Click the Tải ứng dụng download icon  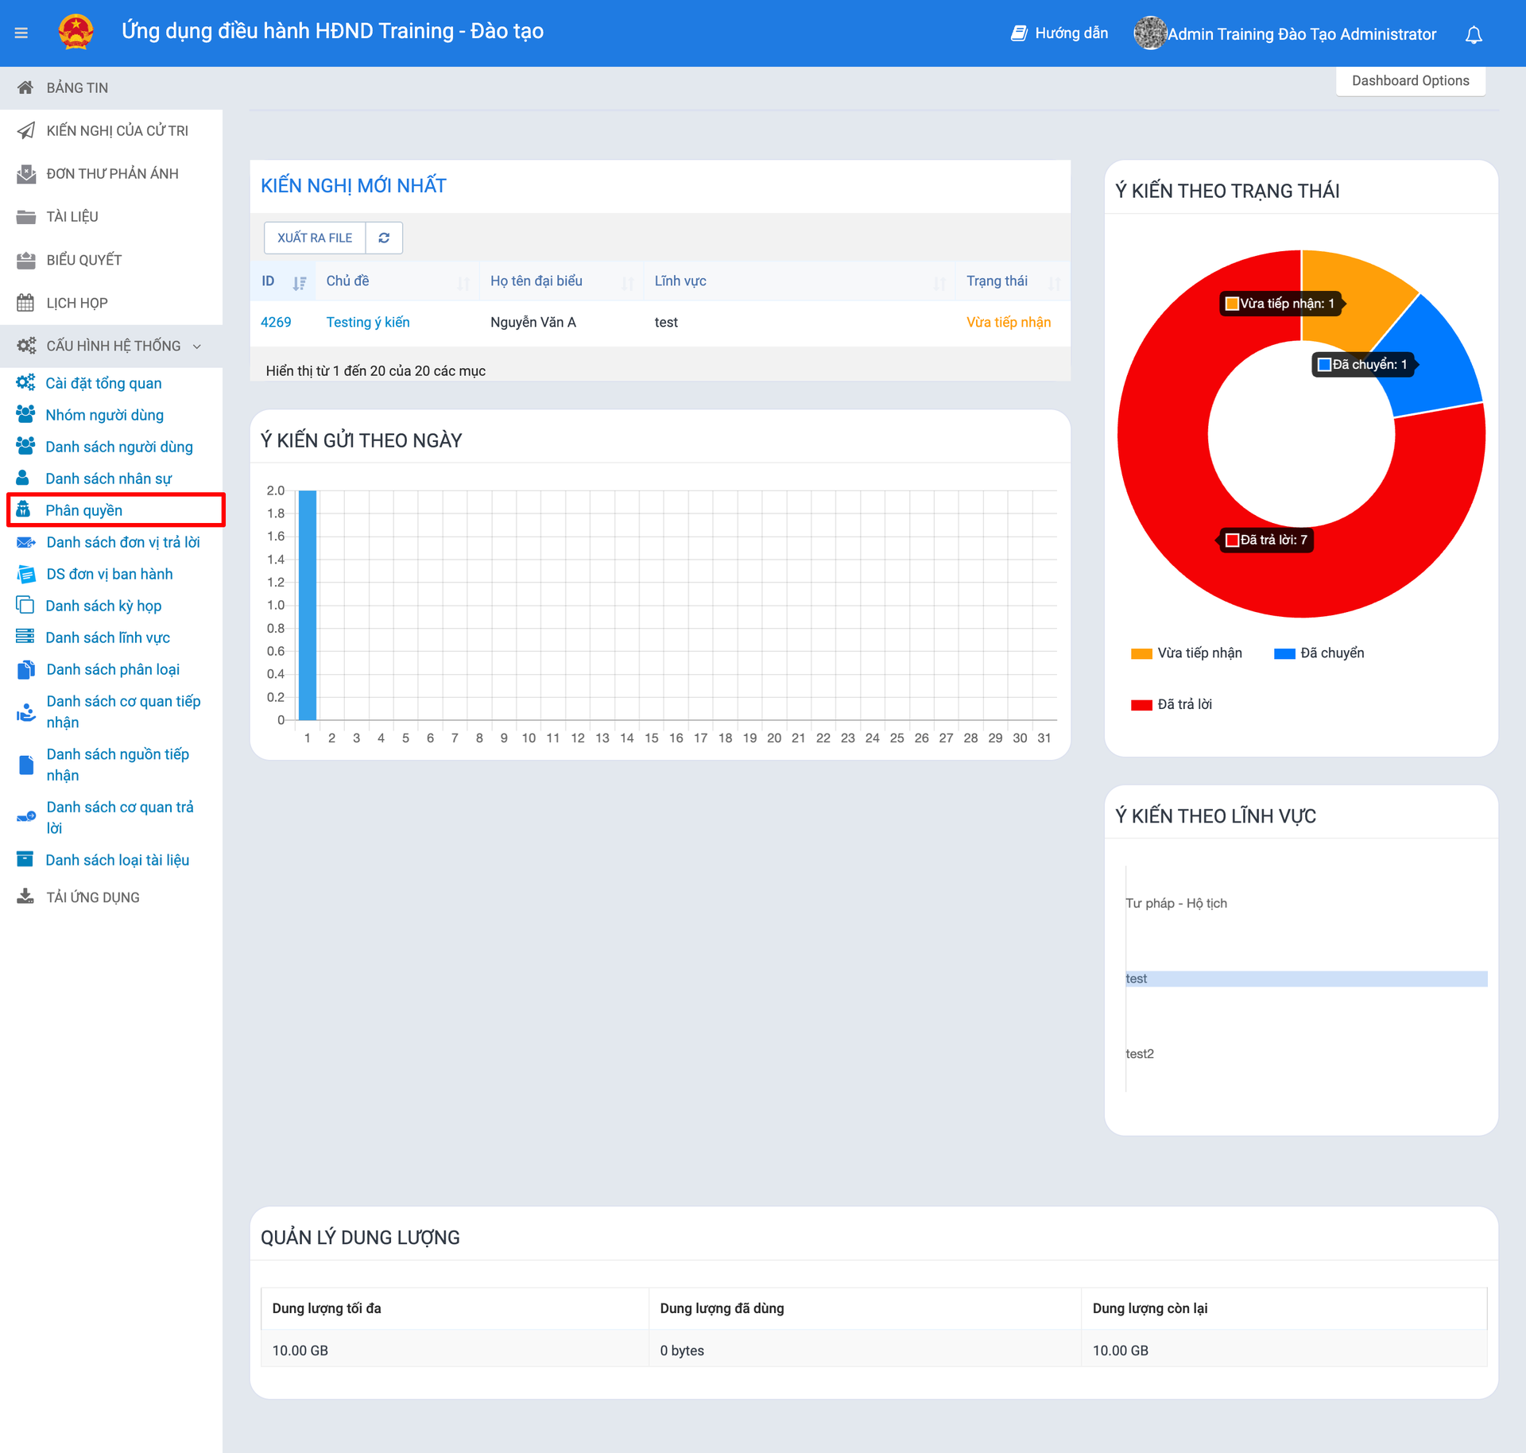coord(25,897)
